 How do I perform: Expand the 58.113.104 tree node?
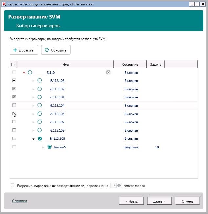click(x=33, y=106)
